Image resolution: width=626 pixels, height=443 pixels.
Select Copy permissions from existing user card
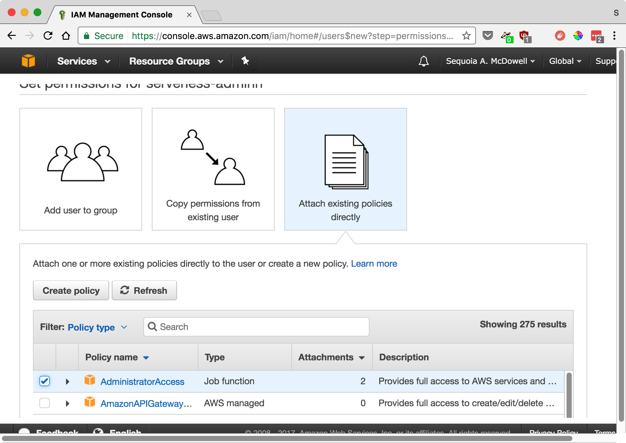point(213,169)
